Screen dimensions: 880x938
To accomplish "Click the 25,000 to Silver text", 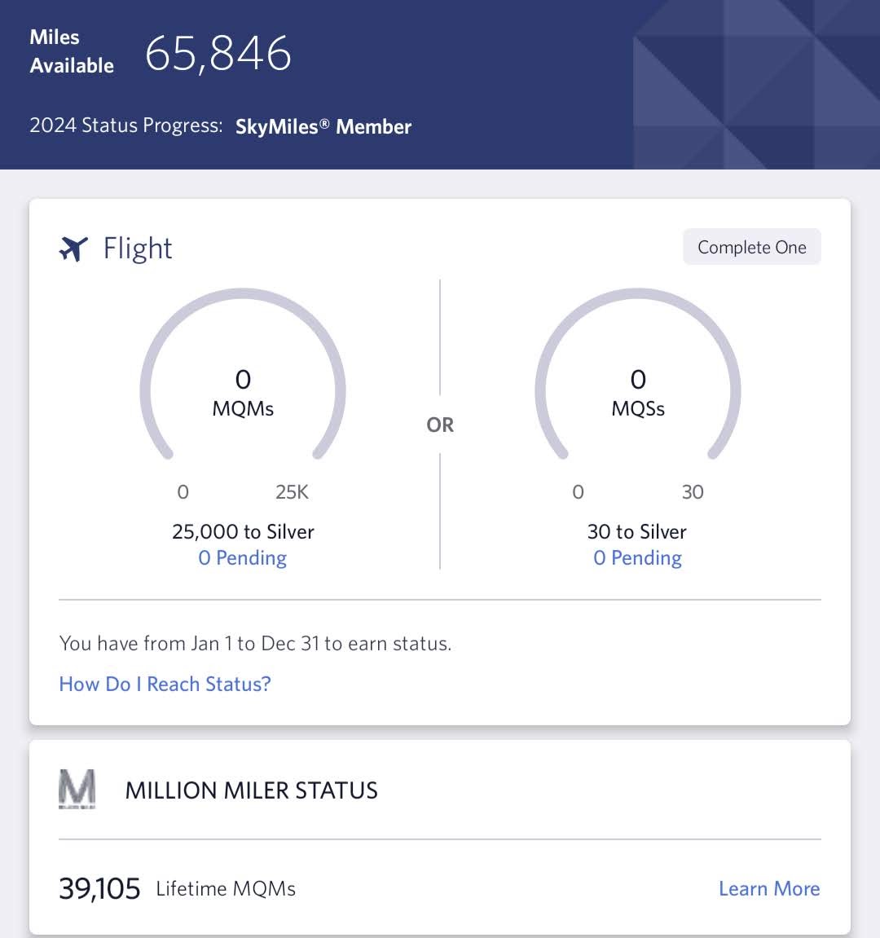I will [243, 531].
